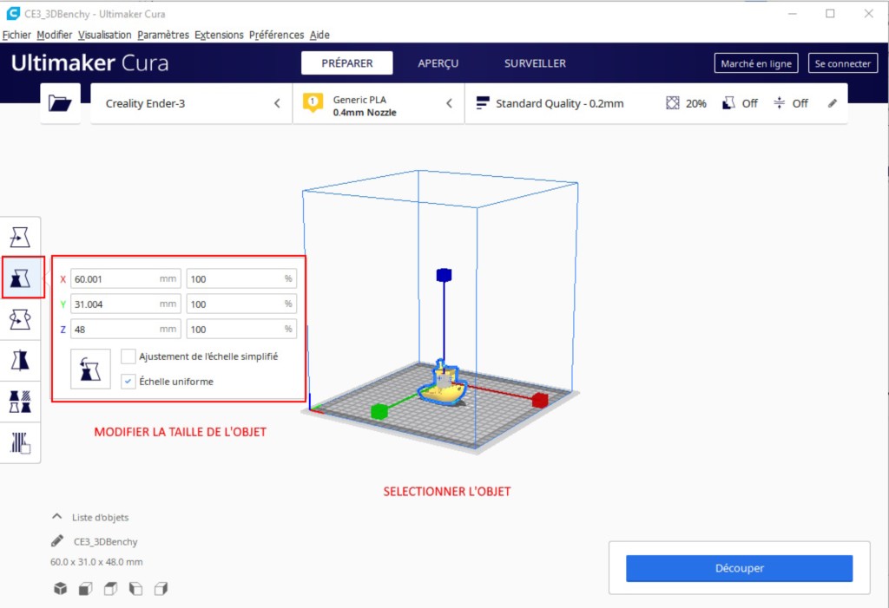Image resolution: width=889 pixels, height=608 pixels.
Task: Select CE3_3DBenchy in the object list
Action: pyautogui.click(x=105, y=542)
